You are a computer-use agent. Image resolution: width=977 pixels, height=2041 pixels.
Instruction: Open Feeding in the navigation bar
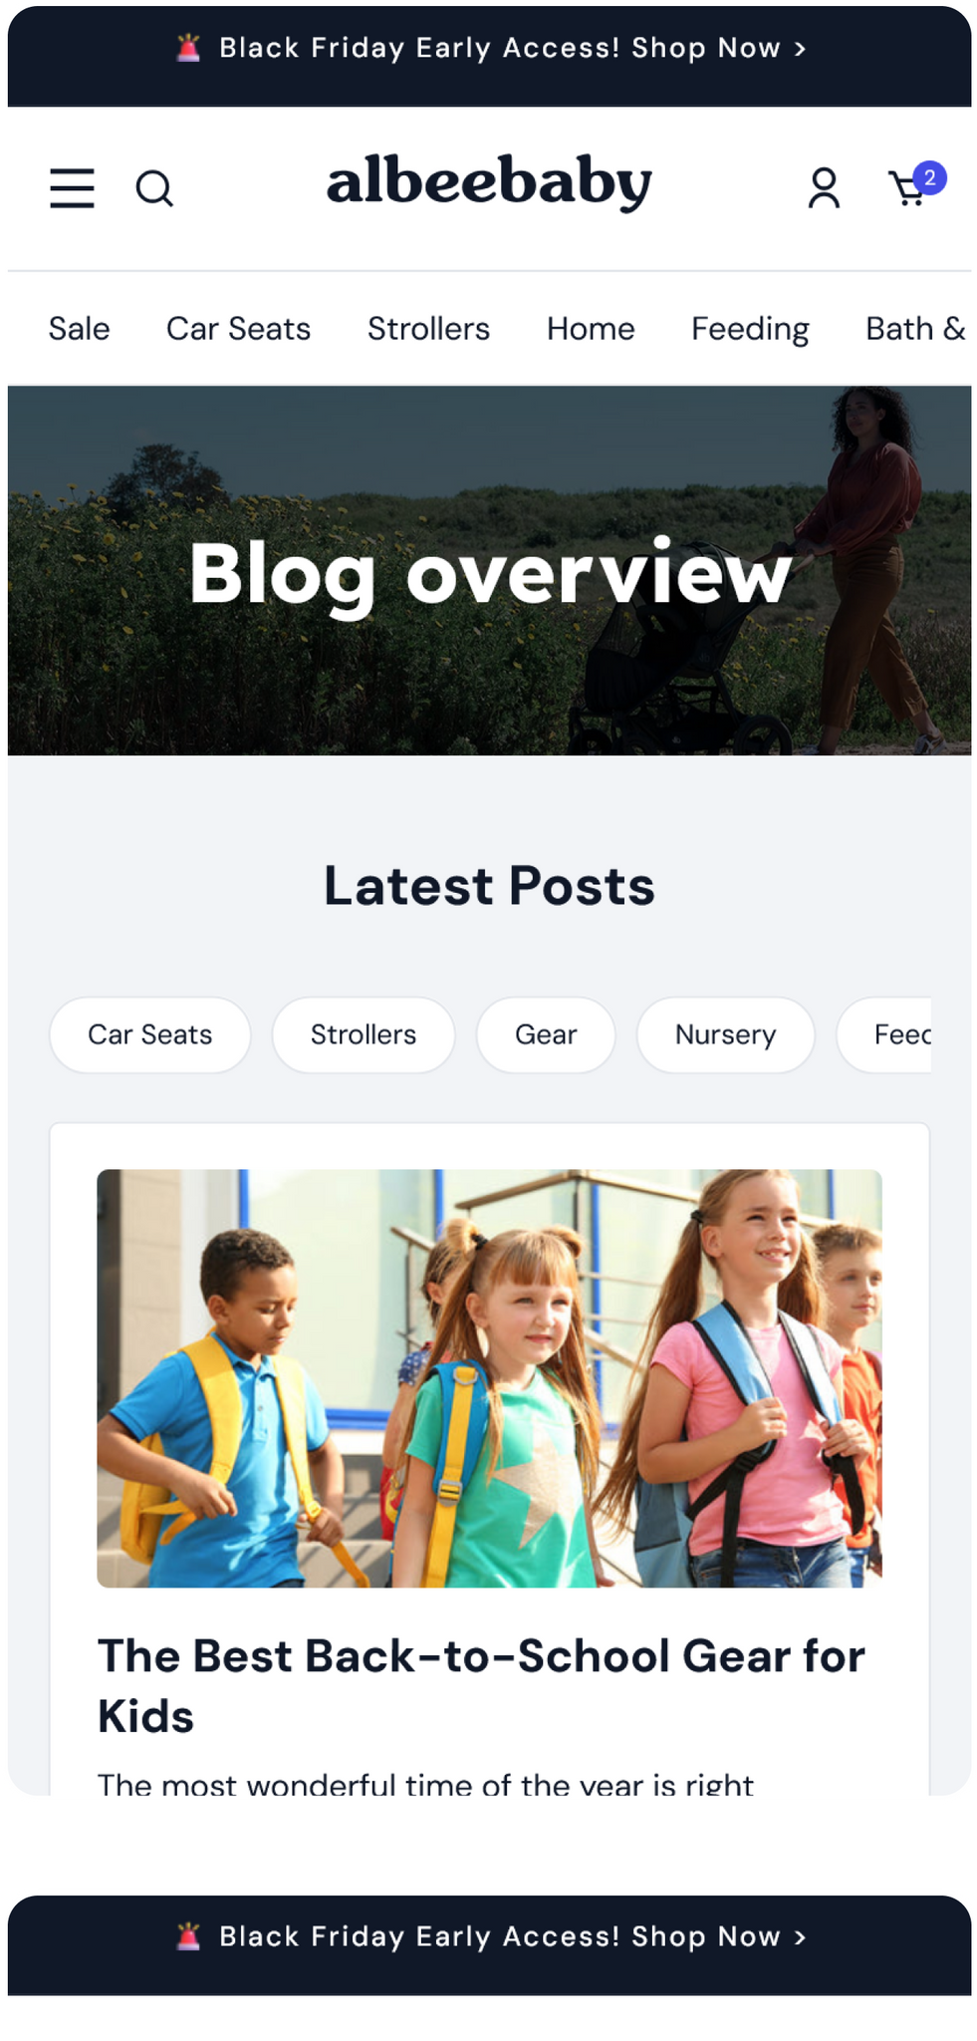click(x=750, y=329)
